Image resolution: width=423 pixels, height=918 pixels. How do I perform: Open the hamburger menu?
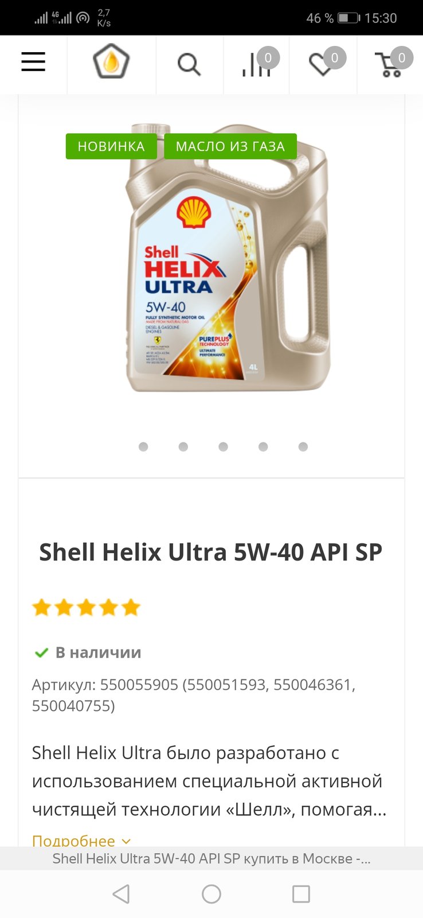[x=33, y=62]
